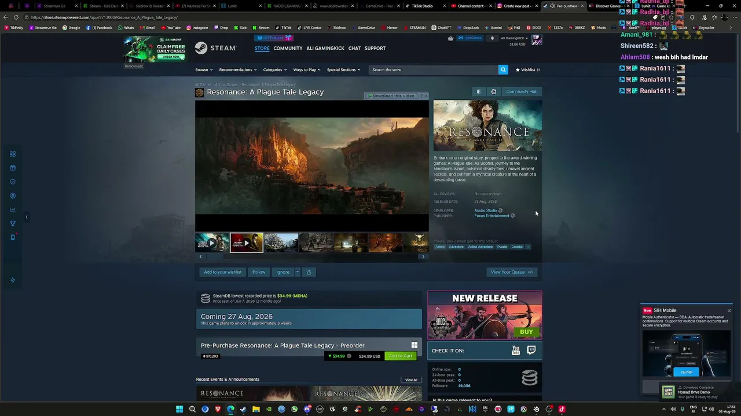Open the SteamDB database icon near Community Hub
This screenshot has height=416, width=741.
point(493,91)
